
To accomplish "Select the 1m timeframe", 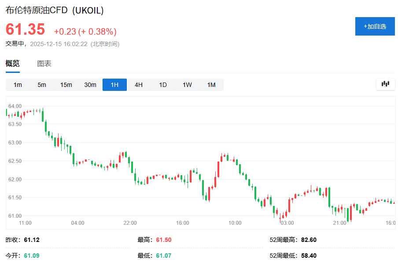I will point(18,85).
